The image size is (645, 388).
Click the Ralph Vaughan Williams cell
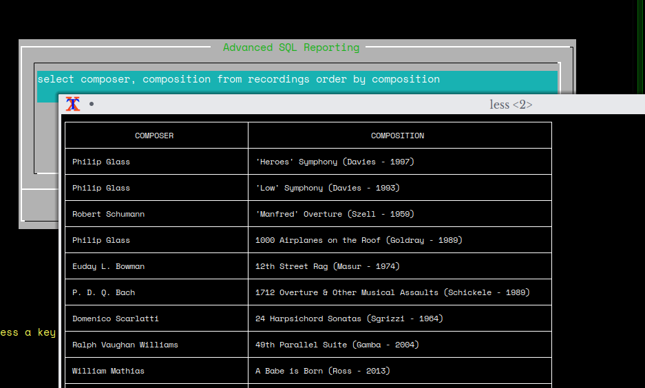[125, 345]
